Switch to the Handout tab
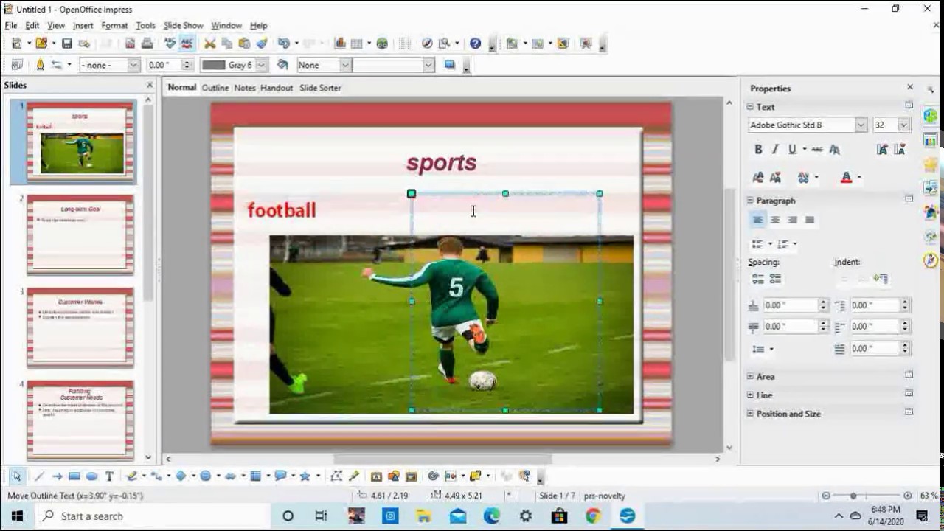Viewport: 944px width, 531px height. [277, 88]
